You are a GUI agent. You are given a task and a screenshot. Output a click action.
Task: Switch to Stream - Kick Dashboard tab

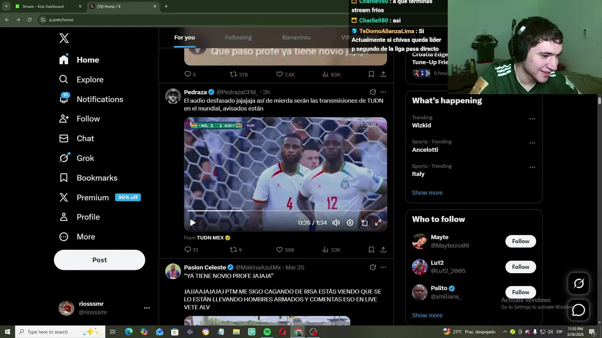point(47,7)
